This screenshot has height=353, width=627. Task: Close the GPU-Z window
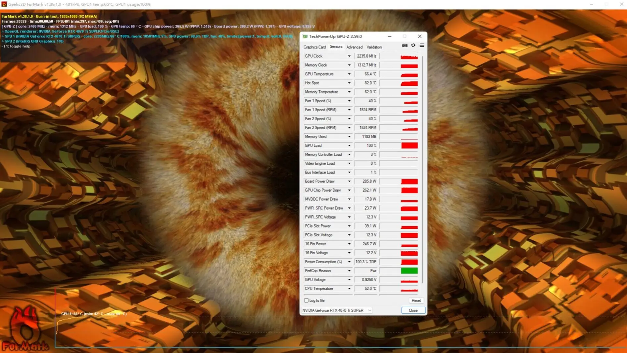tap(419, 36)
